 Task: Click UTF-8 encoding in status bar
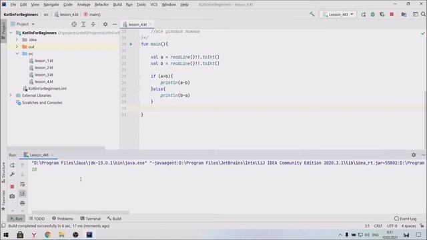pos(392,226)
